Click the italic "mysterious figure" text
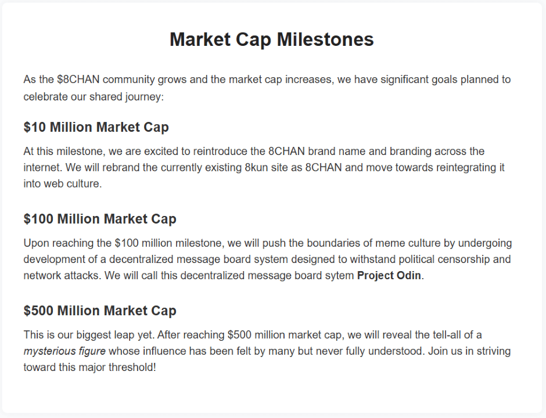The image size is (546, 418). coord(64,351)
